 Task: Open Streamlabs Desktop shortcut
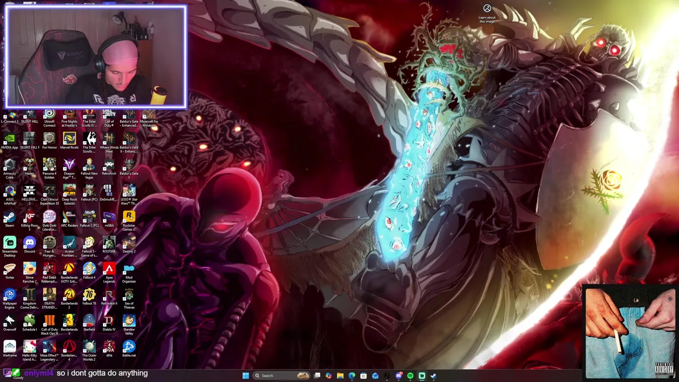tap(10, 247)
